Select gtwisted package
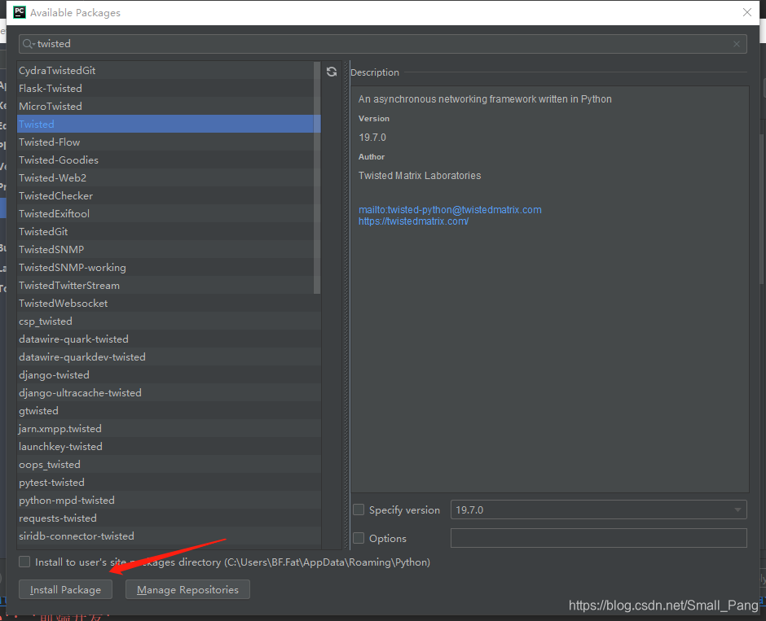766x621 pixels. [169, 411]
